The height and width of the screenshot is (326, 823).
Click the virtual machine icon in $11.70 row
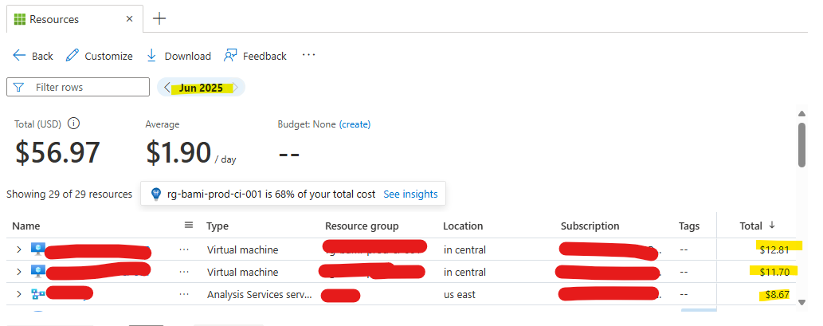click(x=37, y=272)
